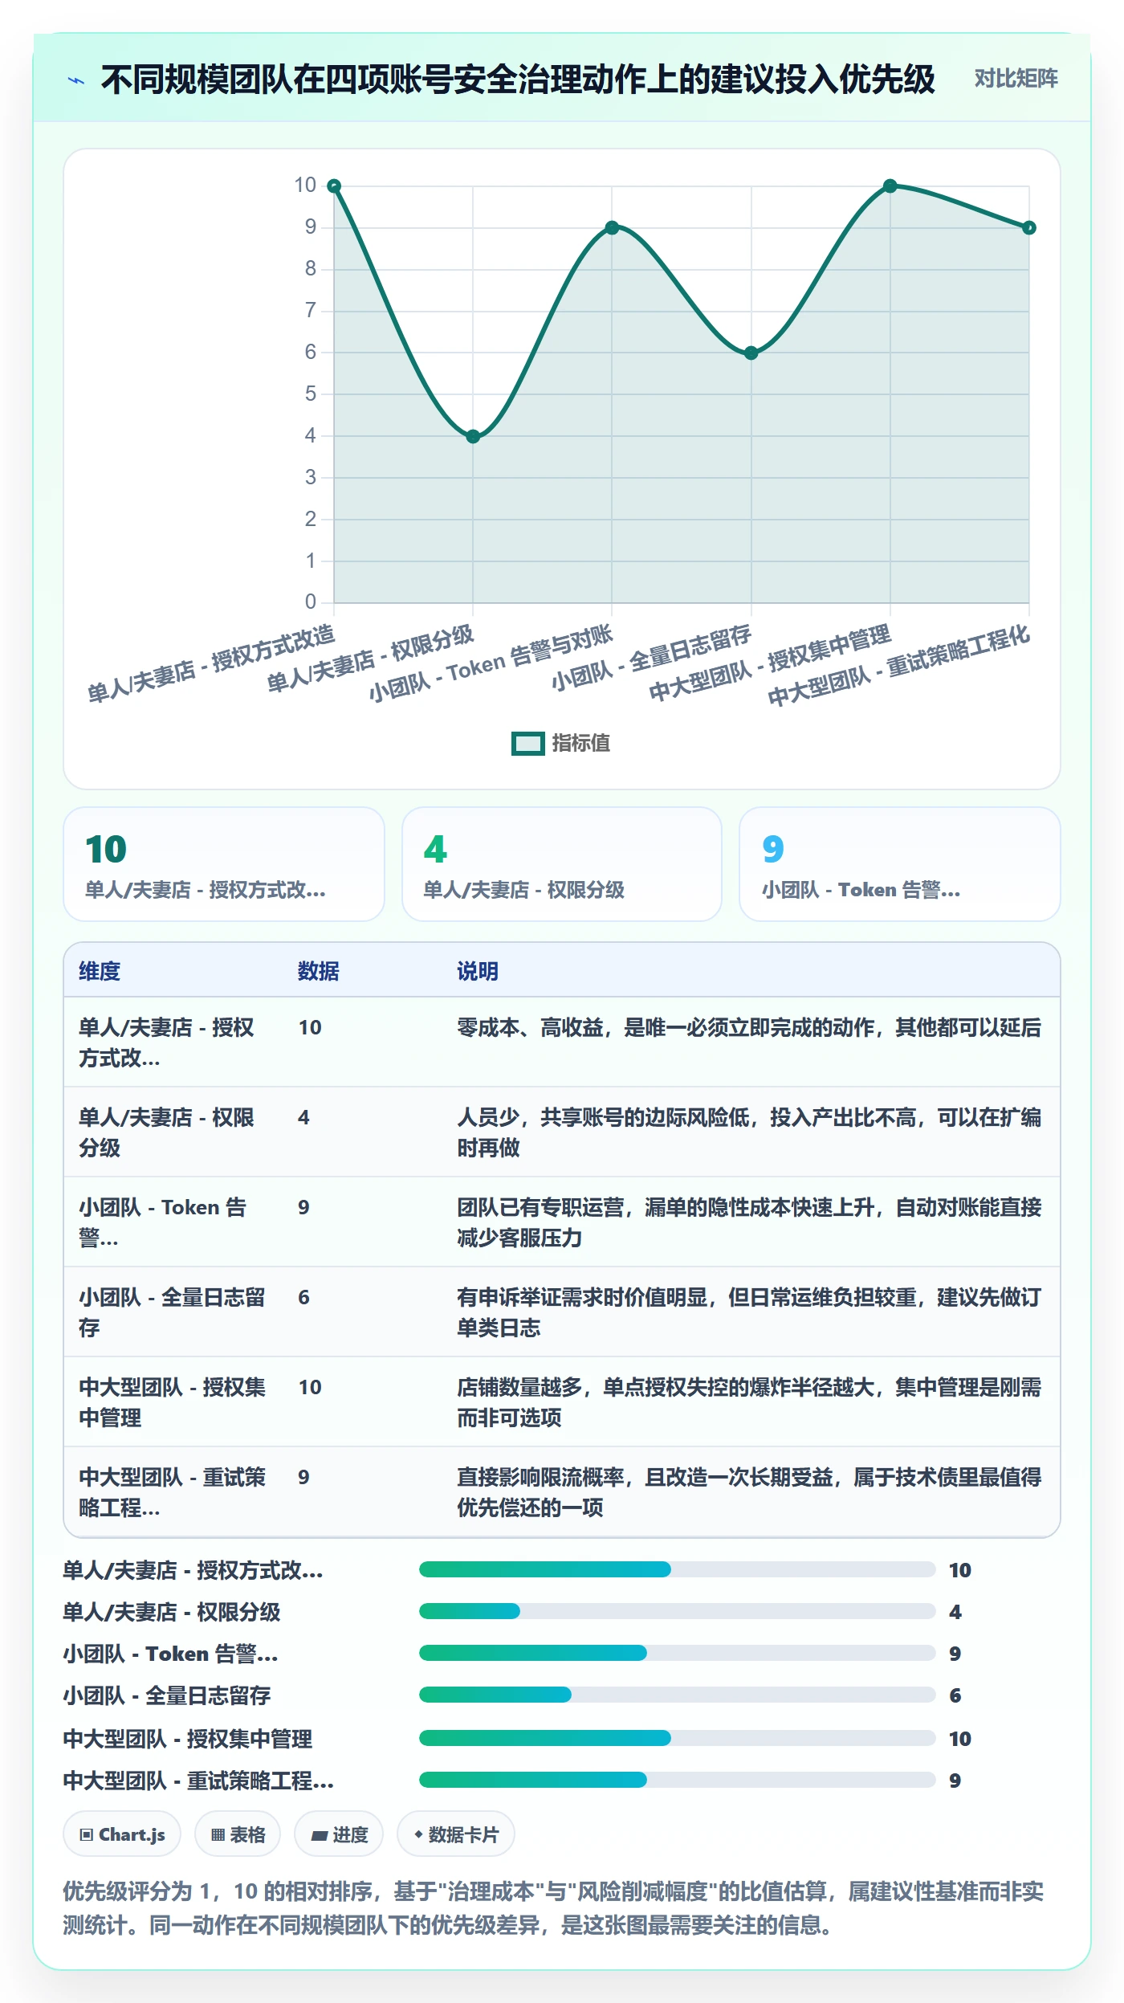The image size is (1124, 2003).
Task: Select the 中大型团队 - 重试策略工程 table row name
Action: click(x=172, y=1492)
